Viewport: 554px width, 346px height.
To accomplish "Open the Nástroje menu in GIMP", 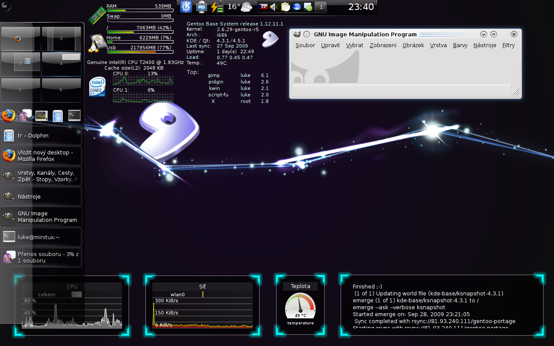I will (484, 45).
